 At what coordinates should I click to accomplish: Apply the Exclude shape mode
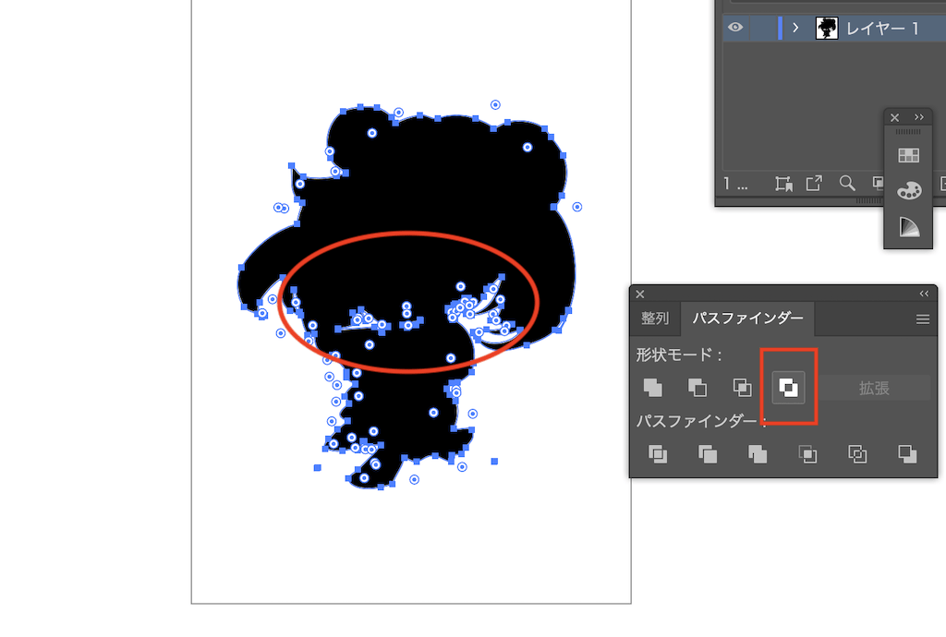[x=788, y=388]
